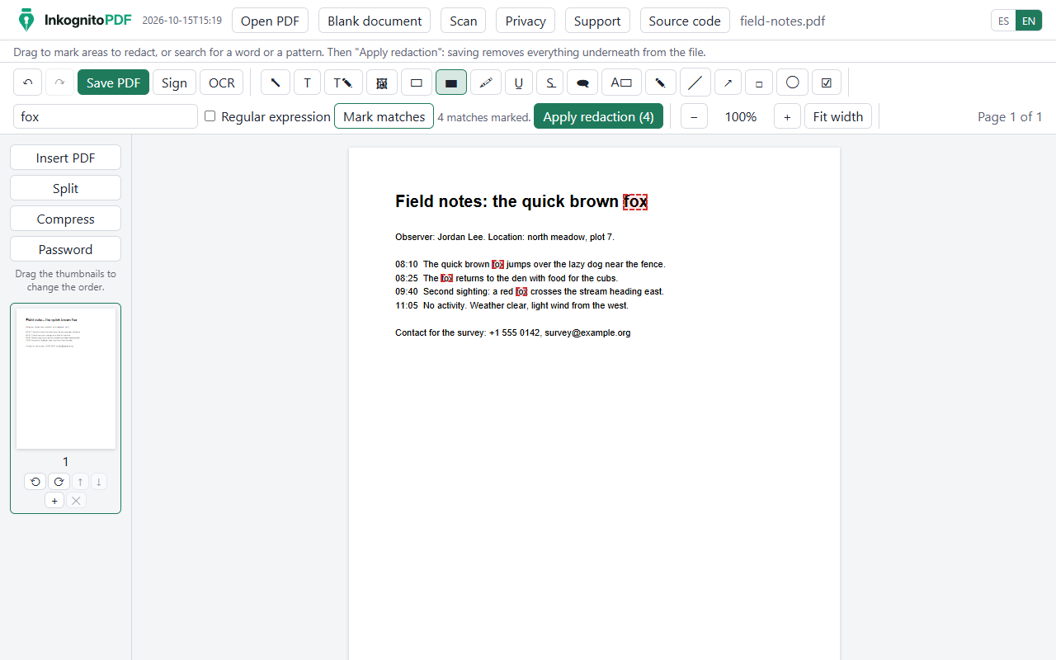Zoom out with the minus button

694,116
